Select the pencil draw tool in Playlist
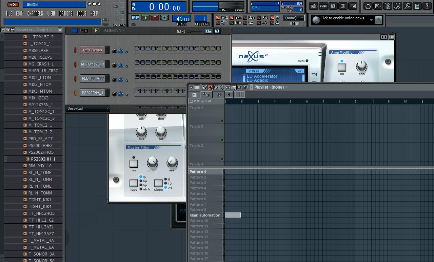434x262 pixels. click(x=205, y=87)
